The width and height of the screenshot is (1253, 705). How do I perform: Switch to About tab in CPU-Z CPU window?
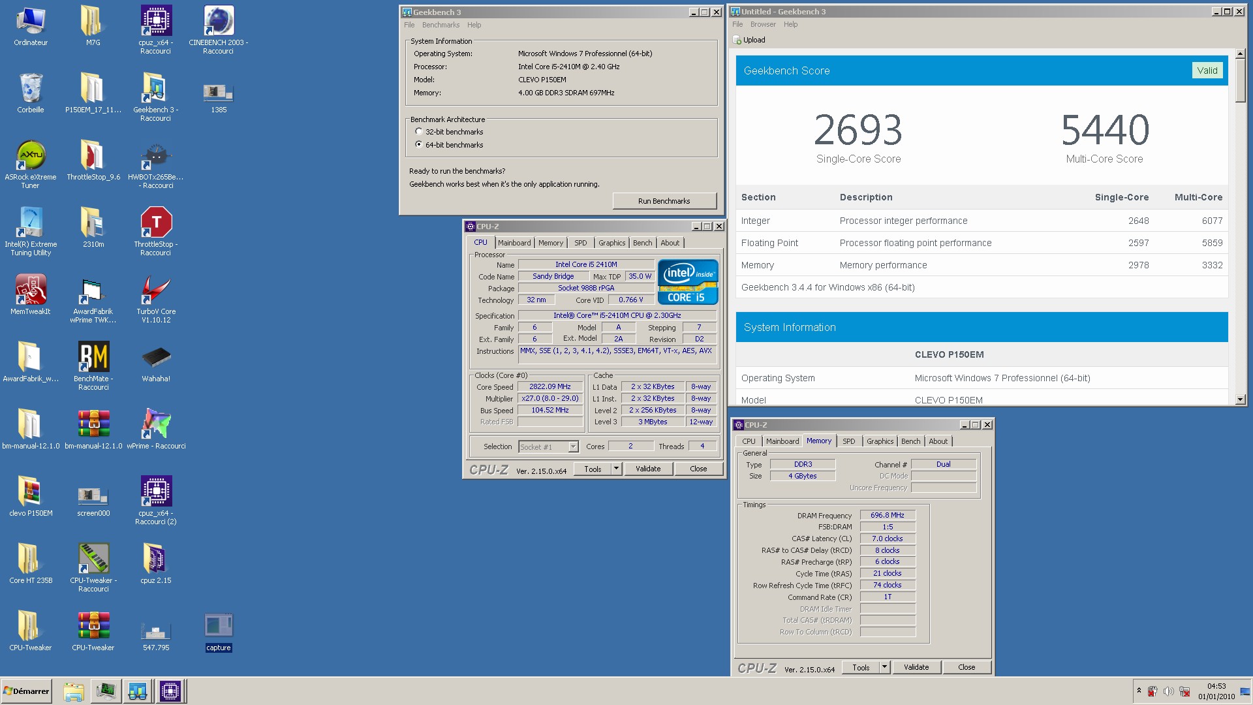click(670, 243)
